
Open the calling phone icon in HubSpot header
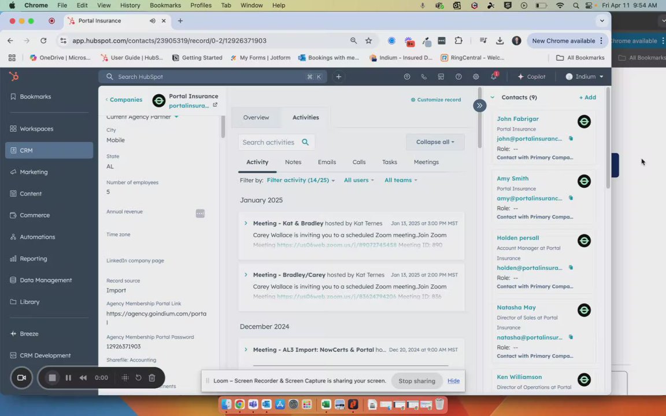point(423,77)
